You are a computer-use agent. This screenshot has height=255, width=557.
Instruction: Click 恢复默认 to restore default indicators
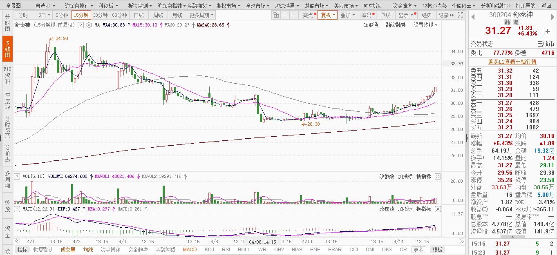(x=43, y=250)
